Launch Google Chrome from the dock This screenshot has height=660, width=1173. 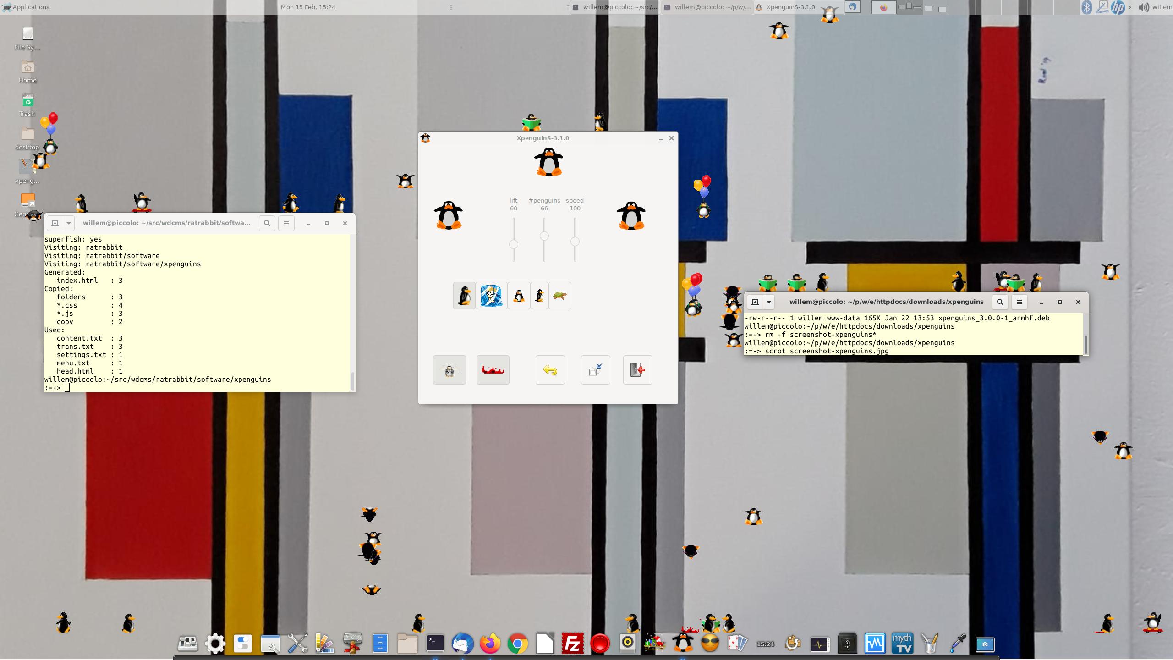point(517,644)
